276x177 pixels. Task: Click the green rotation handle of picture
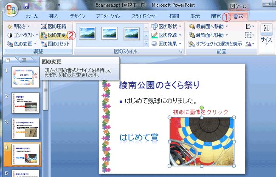coord(202,108)
